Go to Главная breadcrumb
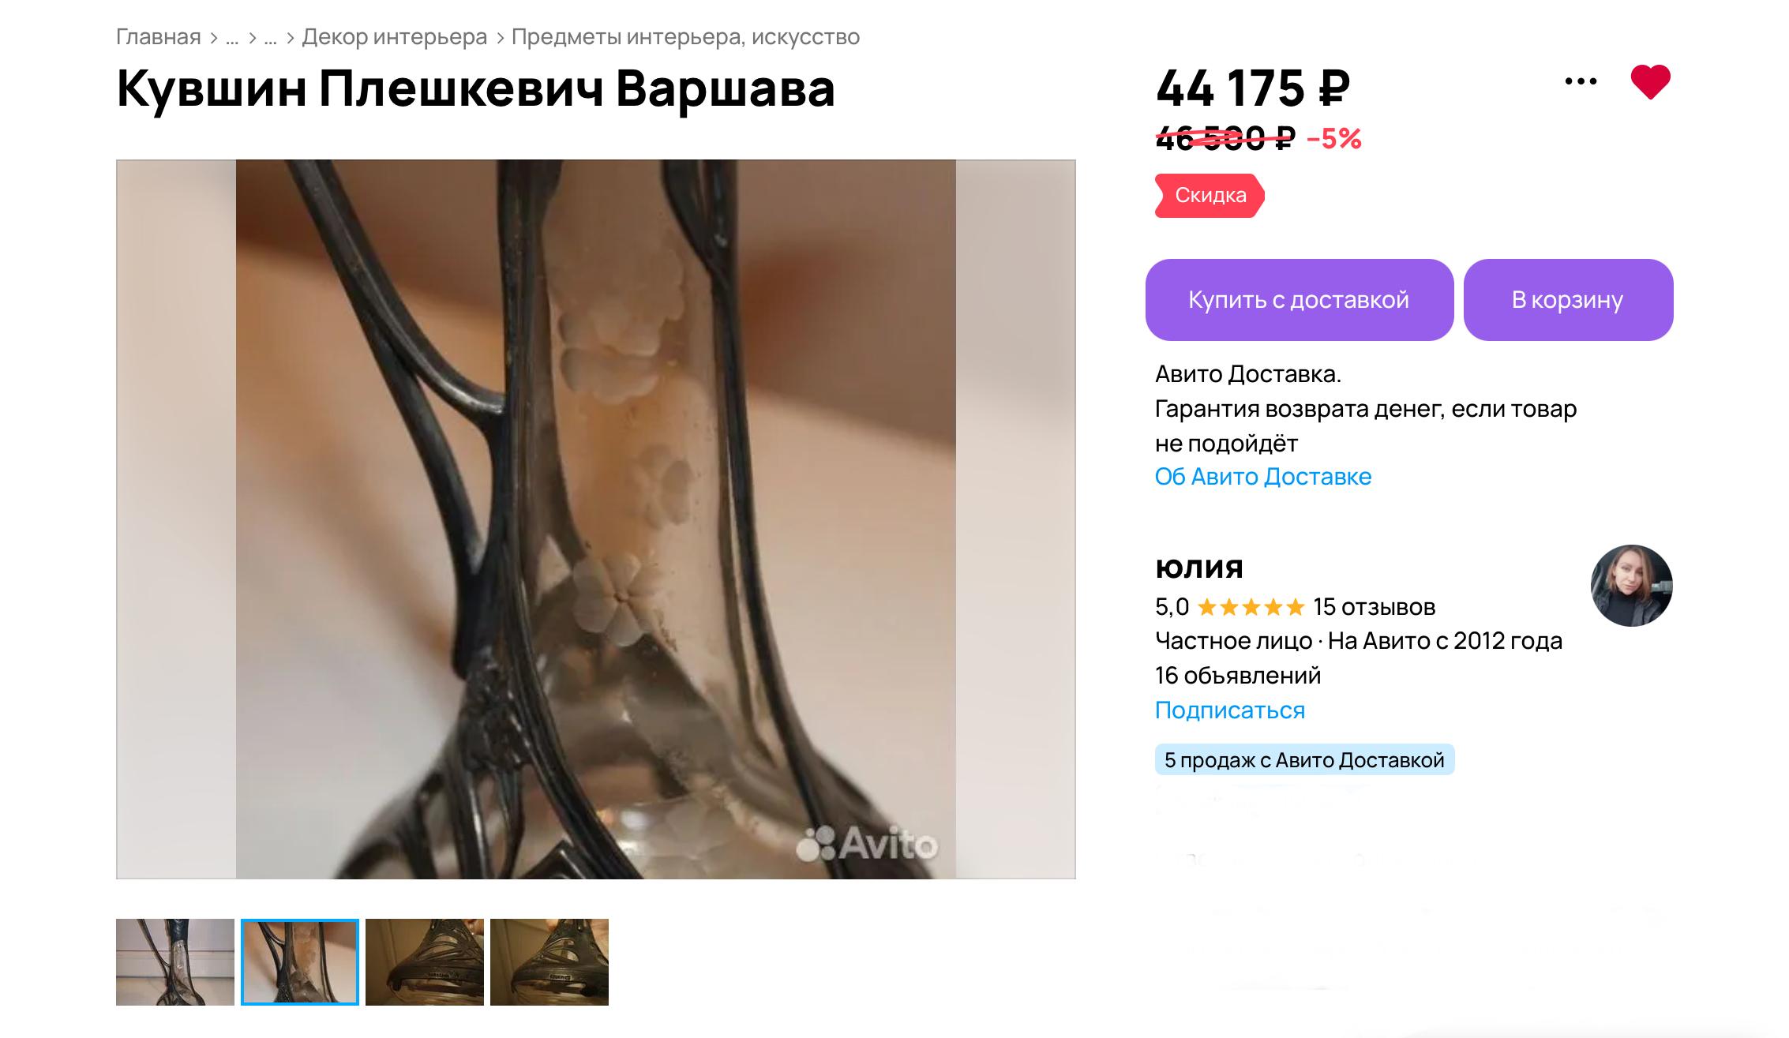Screen dimensions: 1789x1038 click(x=159, y=37)
